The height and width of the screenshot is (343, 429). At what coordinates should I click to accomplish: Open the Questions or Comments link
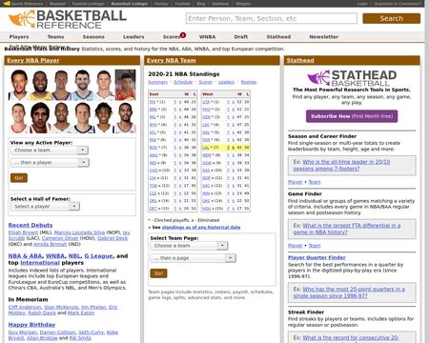(398, 4)
